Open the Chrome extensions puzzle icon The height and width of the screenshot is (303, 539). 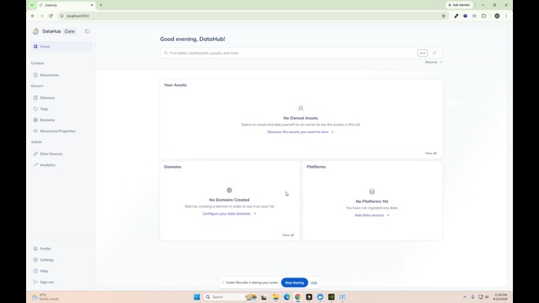[x=483, y=16]
